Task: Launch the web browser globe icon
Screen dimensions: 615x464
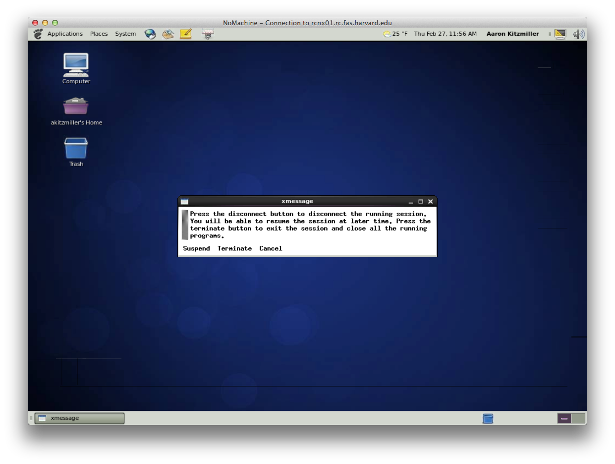Action: click(x=150, y=34)
